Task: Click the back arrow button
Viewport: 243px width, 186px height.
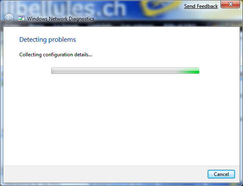Action: (9, 19)
